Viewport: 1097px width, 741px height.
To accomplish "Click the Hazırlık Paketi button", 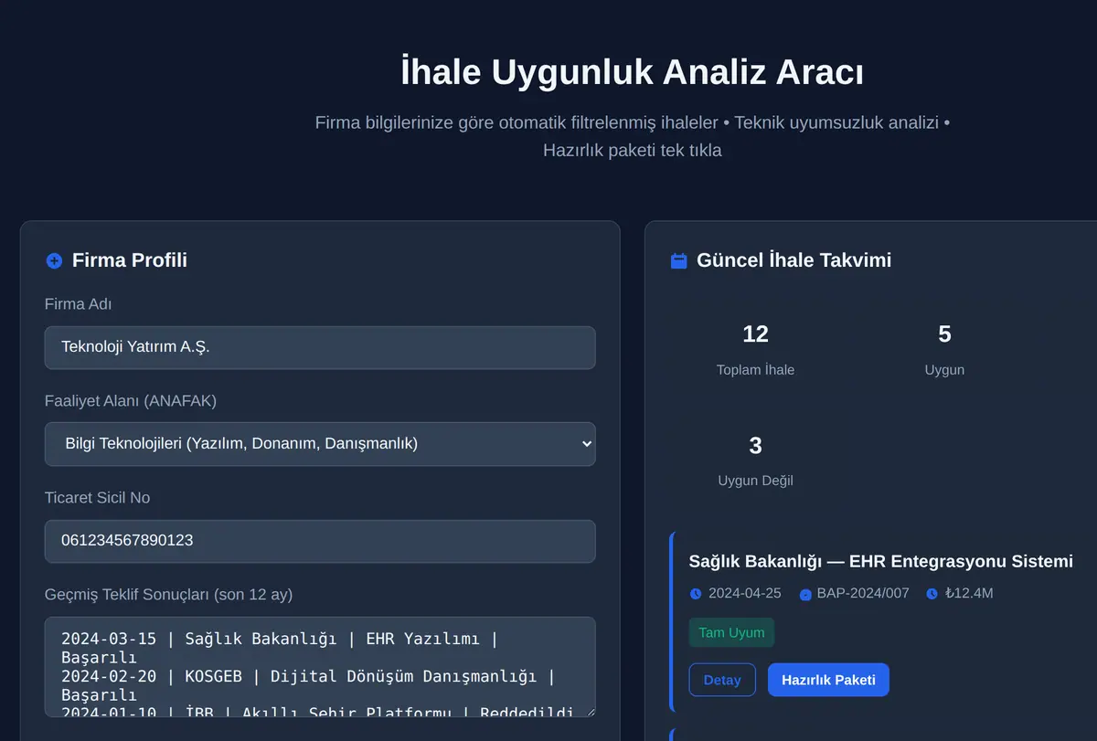I will point(828,680).
